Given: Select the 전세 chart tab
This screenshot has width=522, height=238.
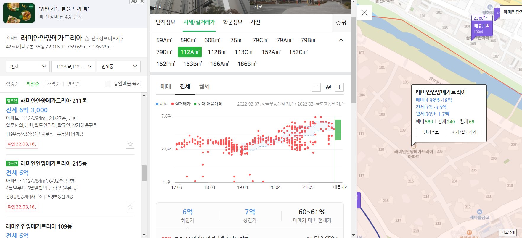Looking at the screenshot, I should point(185,86).
